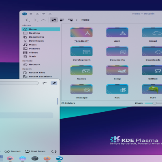Open the blue-purple round app in taskbar

(23, 158)
